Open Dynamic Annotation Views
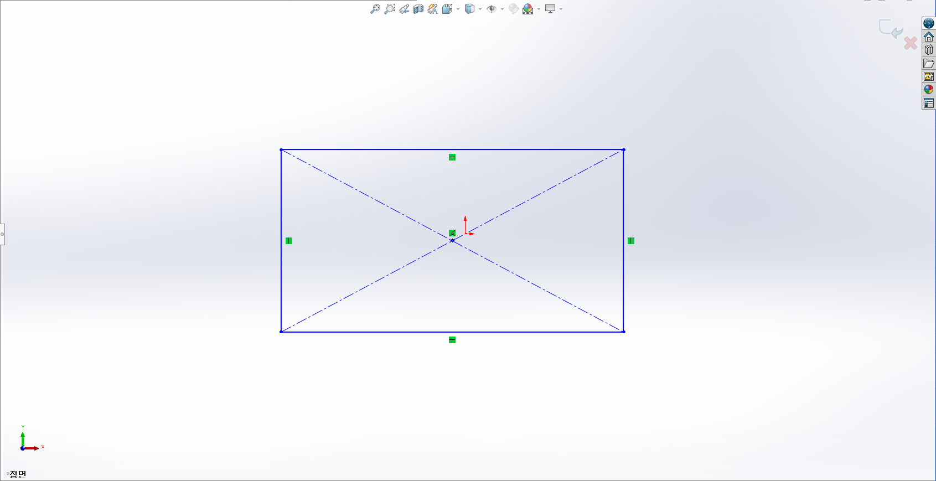 point(433,9)
